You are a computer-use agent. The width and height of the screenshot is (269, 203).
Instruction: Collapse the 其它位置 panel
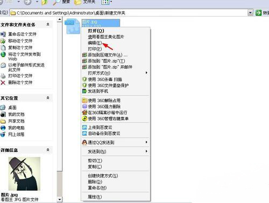pyautogui.click(x=48, y=98)
